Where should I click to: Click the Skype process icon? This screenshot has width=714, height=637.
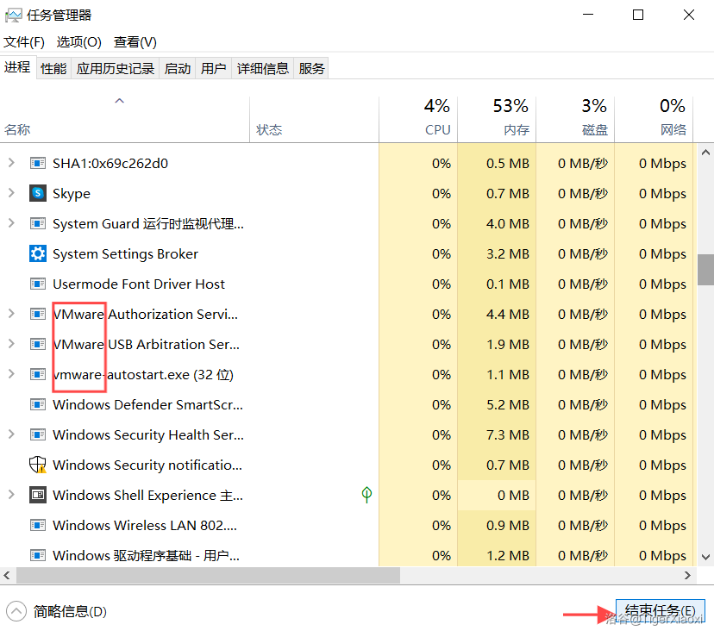(38, 193)
